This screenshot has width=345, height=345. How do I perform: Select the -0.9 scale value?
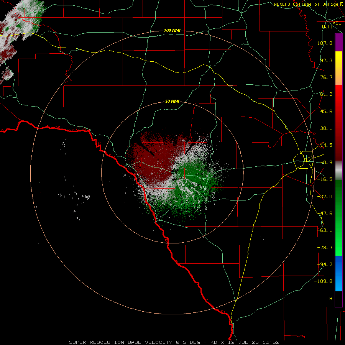(326, 163)
